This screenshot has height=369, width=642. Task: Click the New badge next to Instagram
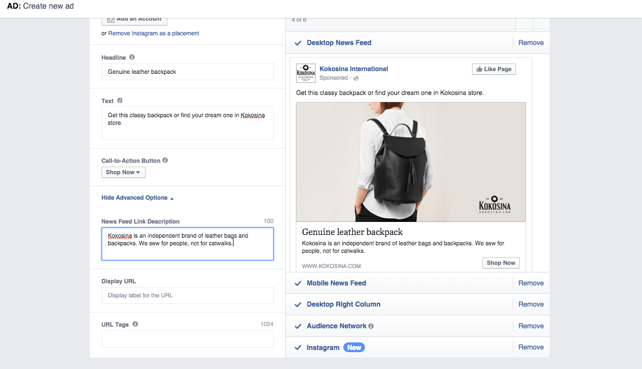click(354, 347)
